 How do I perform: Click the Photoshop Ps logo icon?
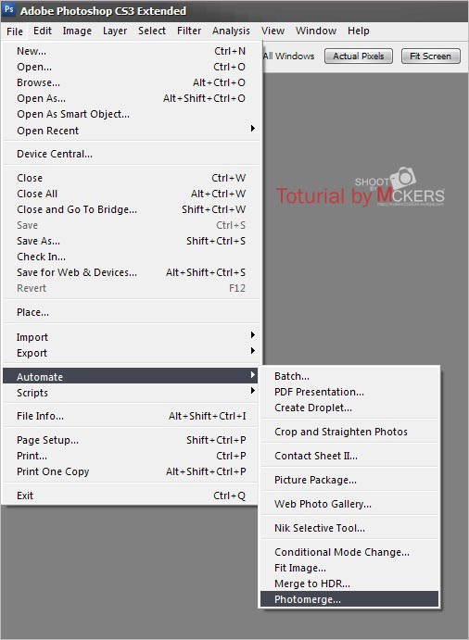click(9, 10)
